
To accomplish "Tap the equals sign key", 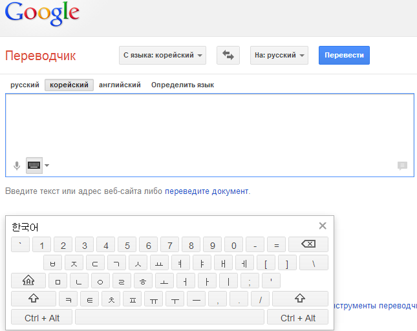I will (x=276, y=244).
